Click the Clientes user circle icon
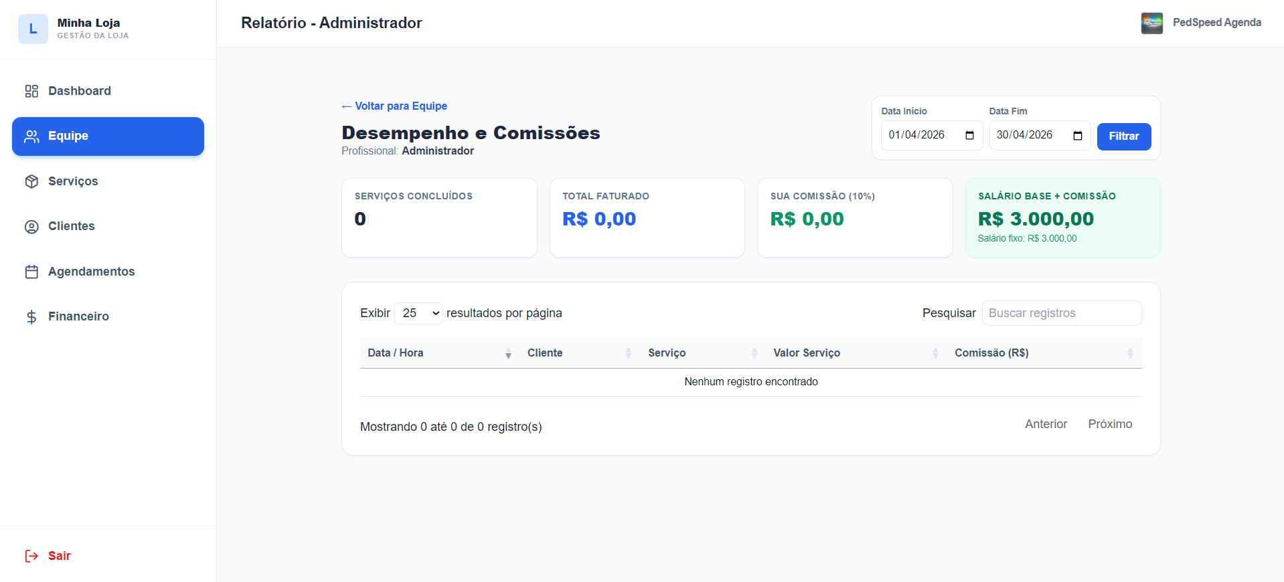 [x=31, y=227]
